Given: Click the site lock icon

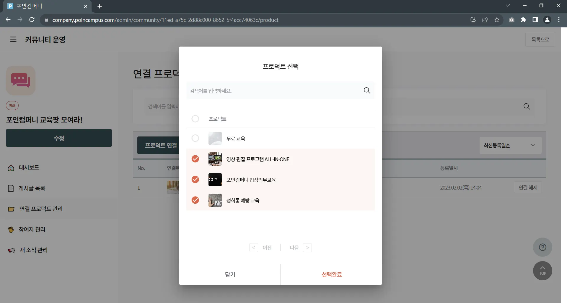Looking at the screenshot, I should (x=46, y=20).
